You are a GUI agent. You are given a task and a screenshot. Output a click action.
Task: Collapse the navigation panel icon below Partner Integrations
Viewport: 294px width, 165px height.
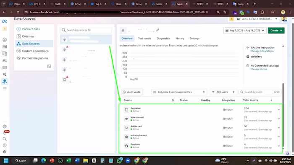[49, 66]
